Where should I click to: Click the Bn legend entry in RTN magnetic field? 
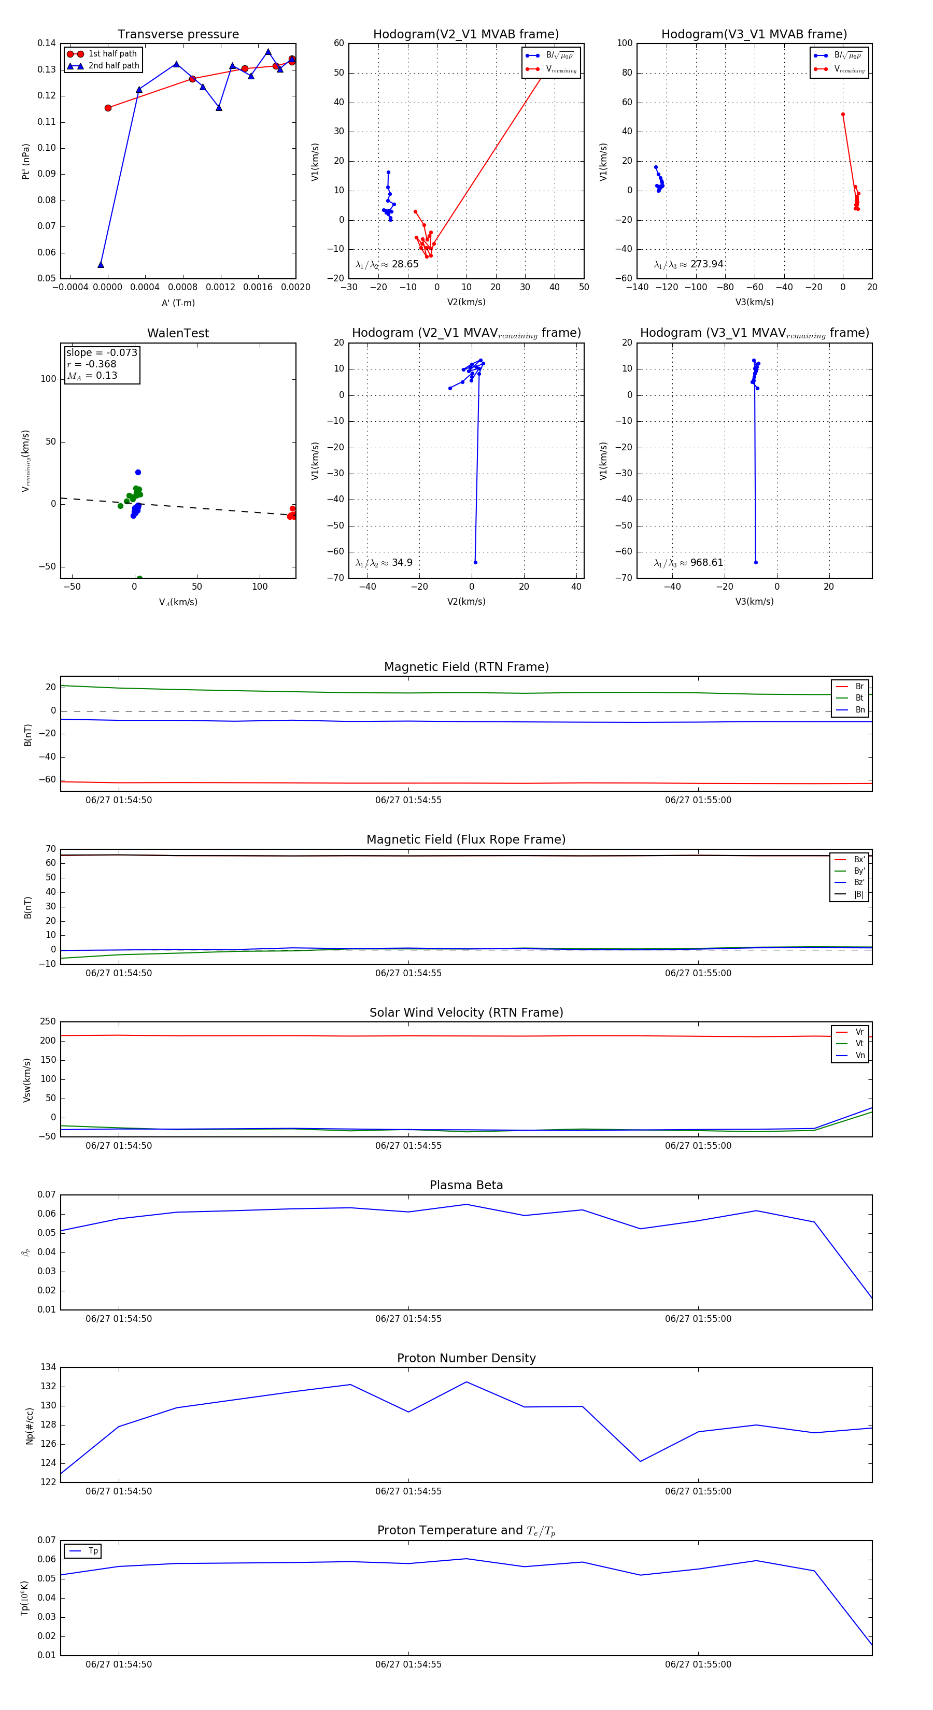851,709
